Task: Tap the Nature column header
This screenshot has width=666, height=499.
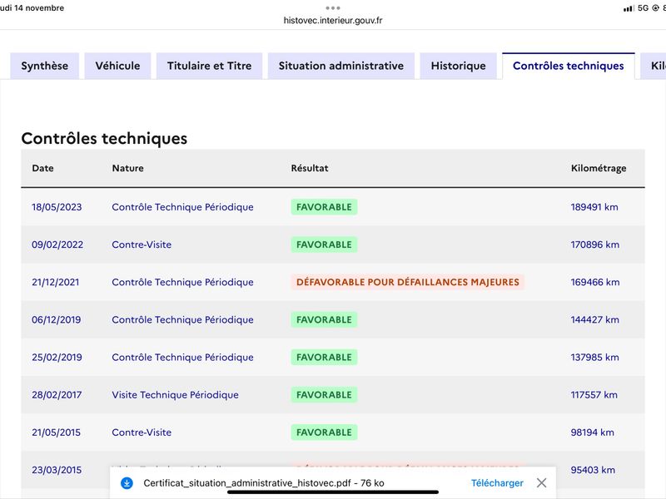Action: pos(128,168)
